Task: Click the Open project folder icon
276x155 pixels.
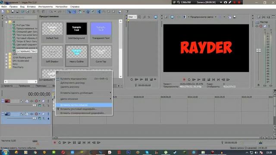Action: (x=8, y=12)
